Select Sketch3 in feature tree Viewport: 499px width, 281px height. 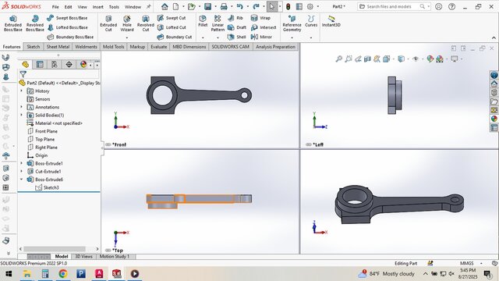click(x=47, y=187)
